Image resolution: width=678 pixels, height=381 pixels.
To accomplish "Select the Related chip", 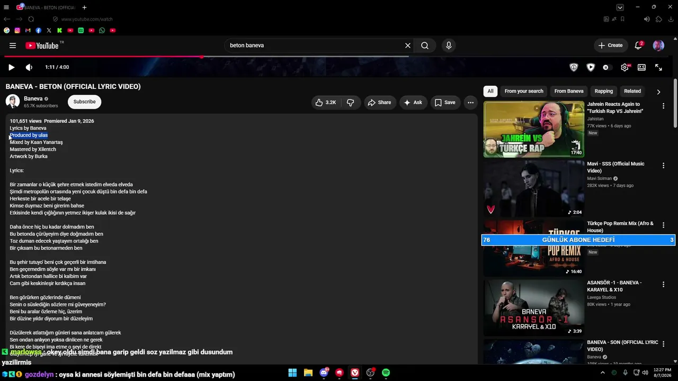I will point(632,91).
